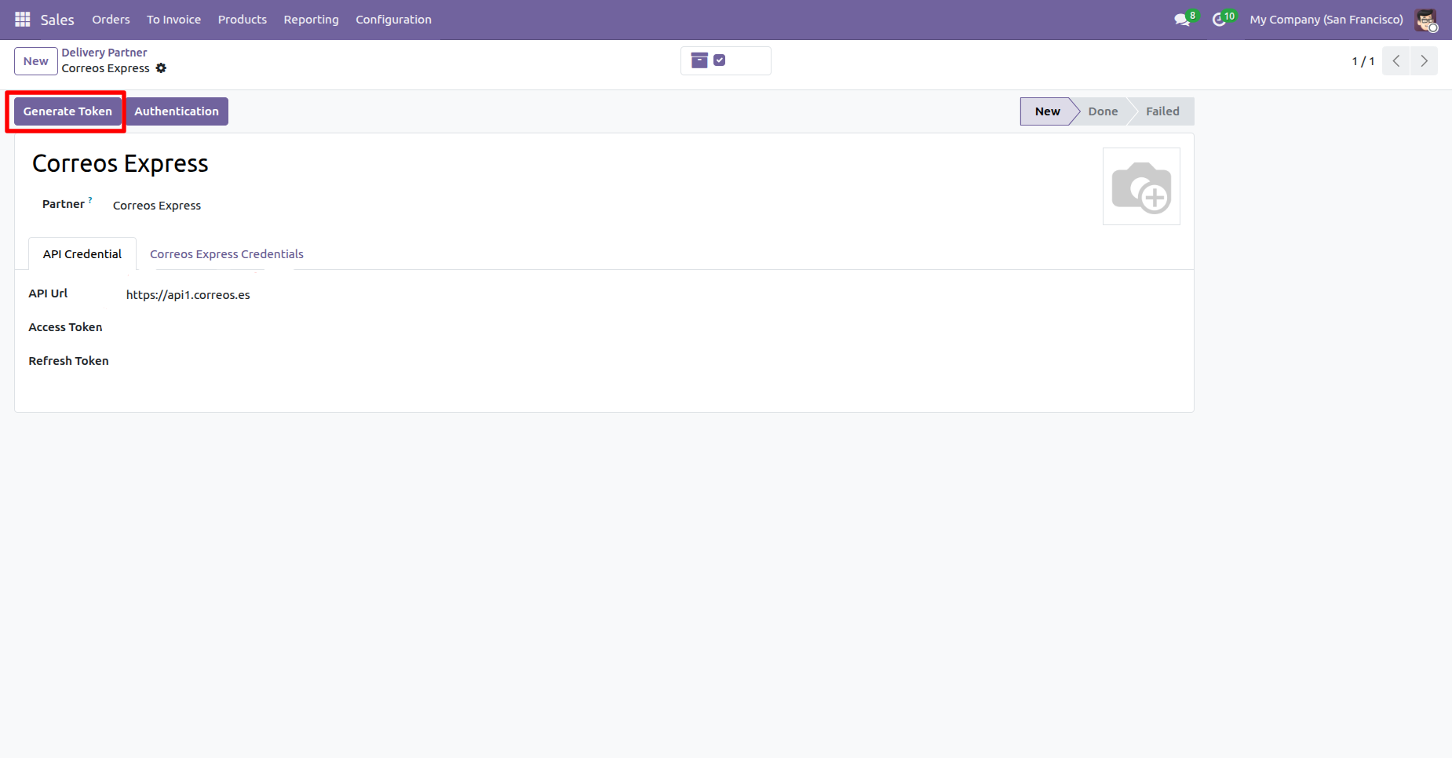Upload image via the camera placeholder
Viewport: 1452px width, 758px height.
(x=1141, y=187)
